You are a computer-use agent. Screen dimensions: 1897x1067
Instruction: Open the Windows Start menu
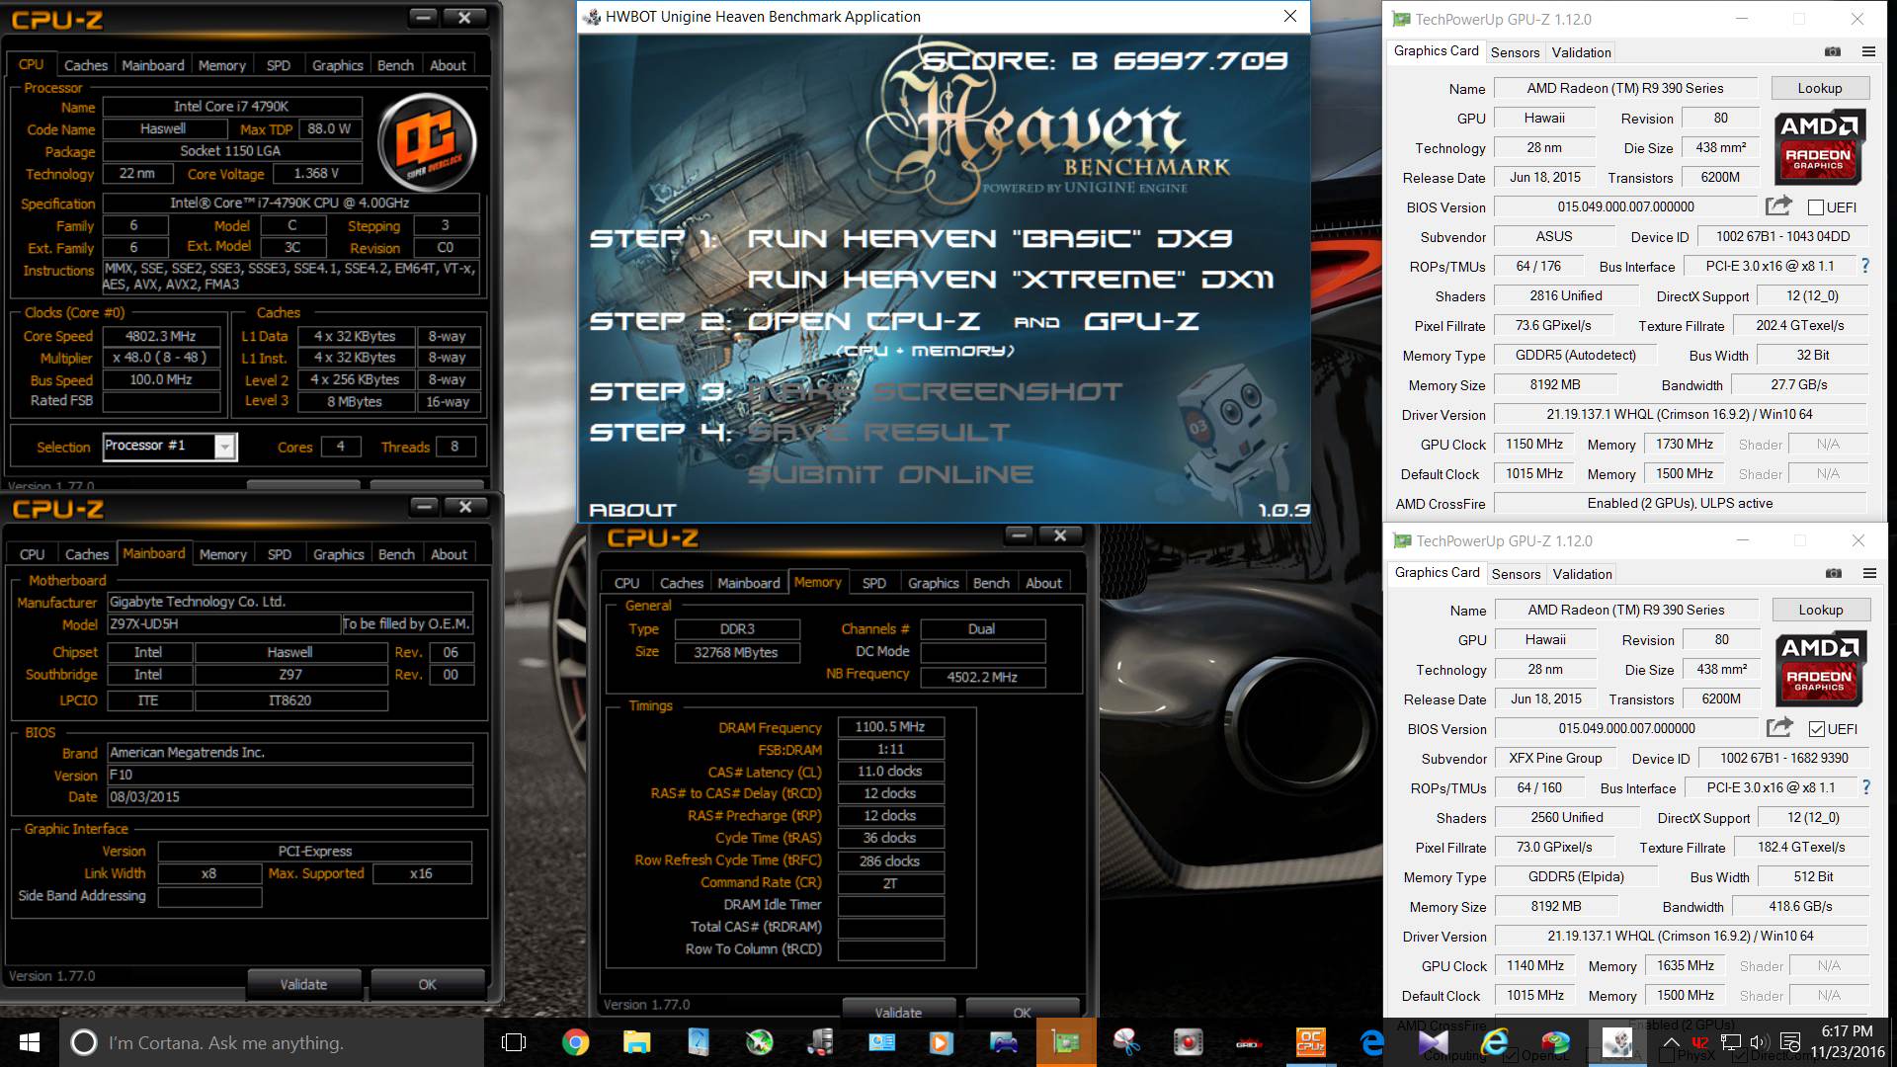pos(29,1042)
